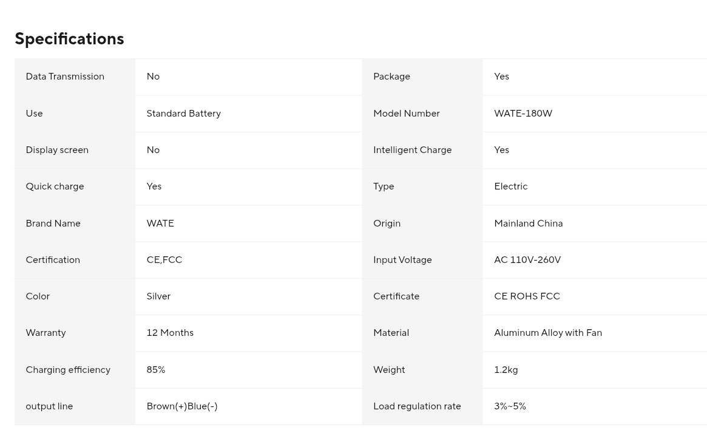Image resolution: width=707 pixels, height=430 pixels.
Task: Select the WATE-180W model number value
Action: coord(523,114)
